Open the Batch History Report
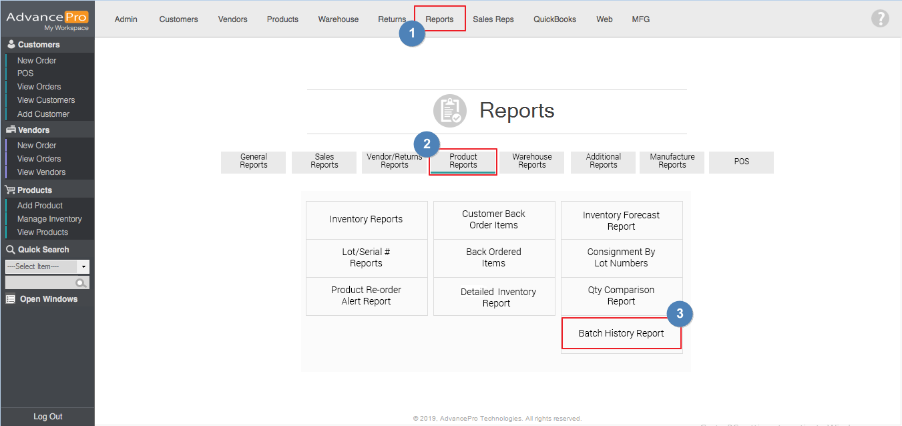This screenshot has height=426, width=902. pos(621,333)
